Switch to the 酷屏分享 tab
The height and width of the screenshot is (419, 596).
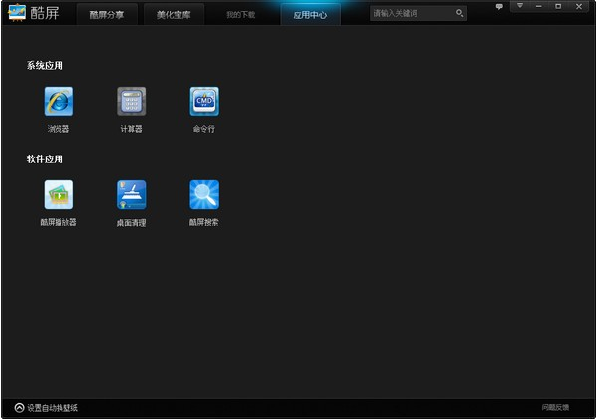click(x=107, y=15)
